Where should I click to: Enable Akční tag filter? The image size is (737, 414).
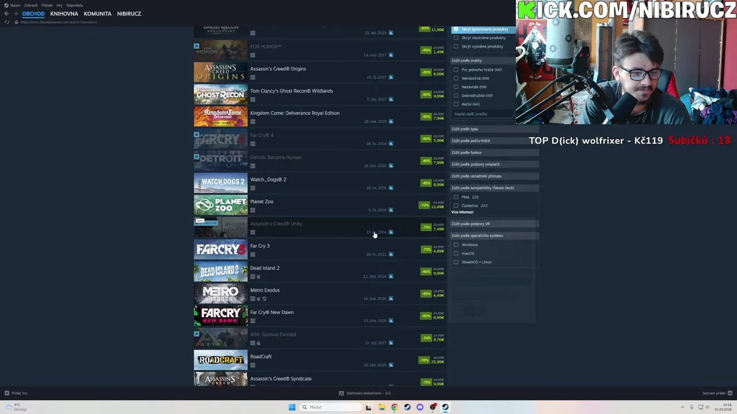click(456, 104)
